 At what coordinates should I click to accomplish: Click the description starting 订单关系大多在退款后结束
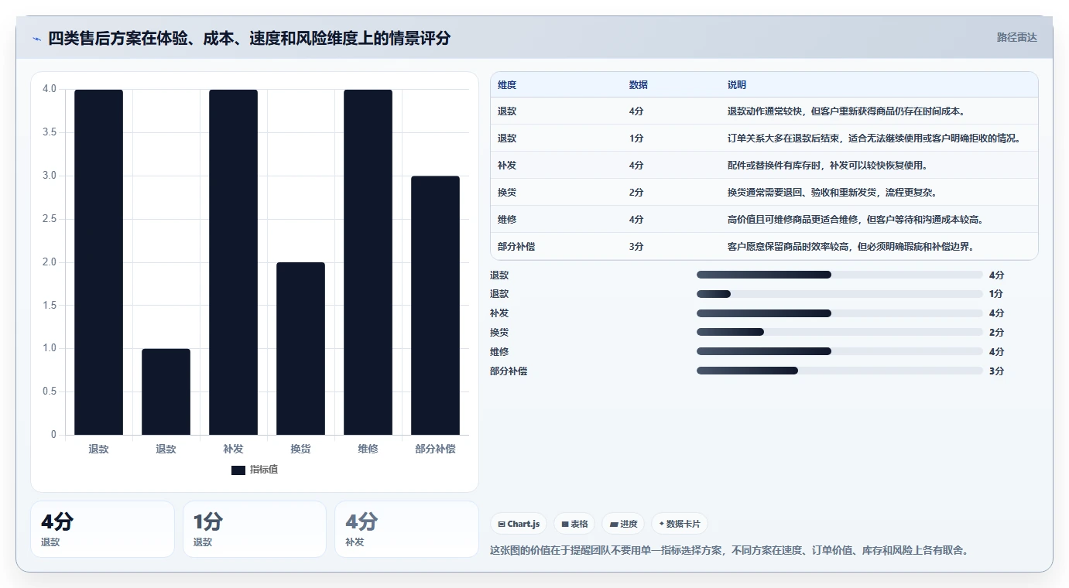[874, 138]
